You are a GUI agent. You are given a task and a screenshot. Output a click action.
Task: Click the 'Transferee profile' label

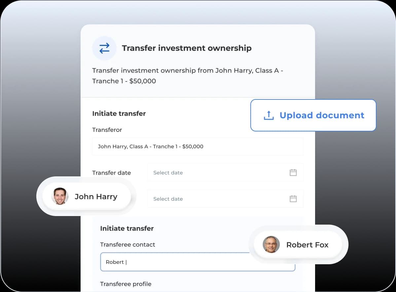click(x=126, y=284)
